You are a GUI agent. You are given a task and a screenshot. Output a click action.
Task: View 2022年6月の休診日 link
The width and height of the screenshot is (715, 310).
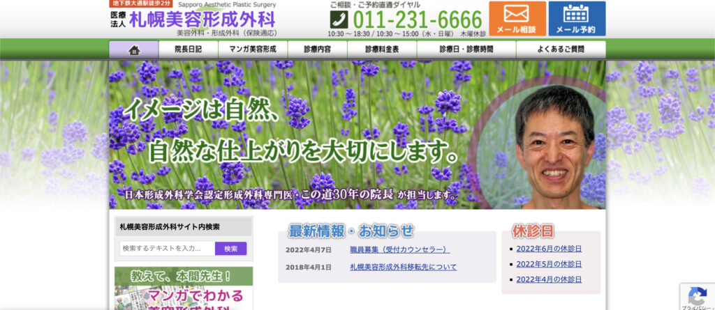549,249
